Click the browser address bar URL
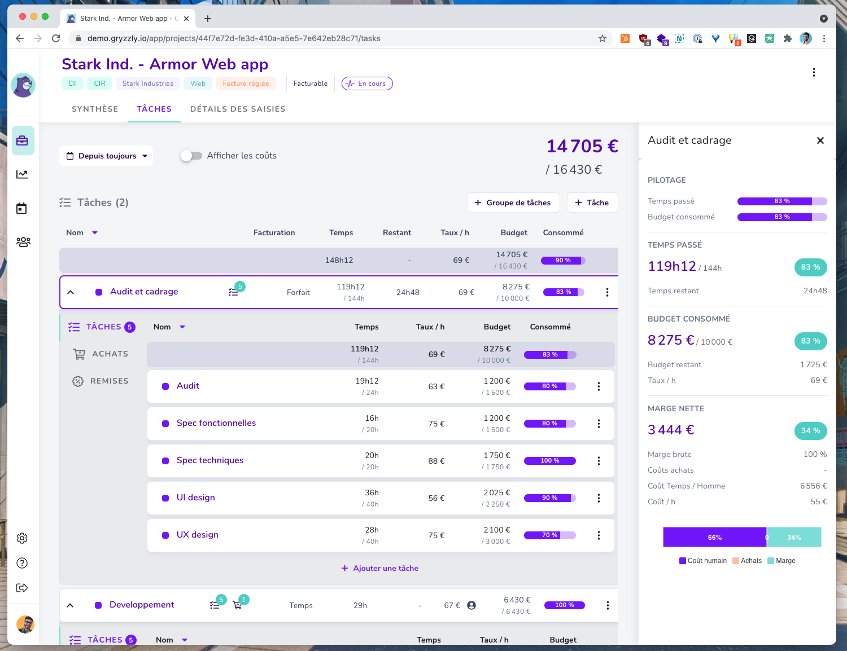Viewport: 847px width, 651px height. (234, 38)
